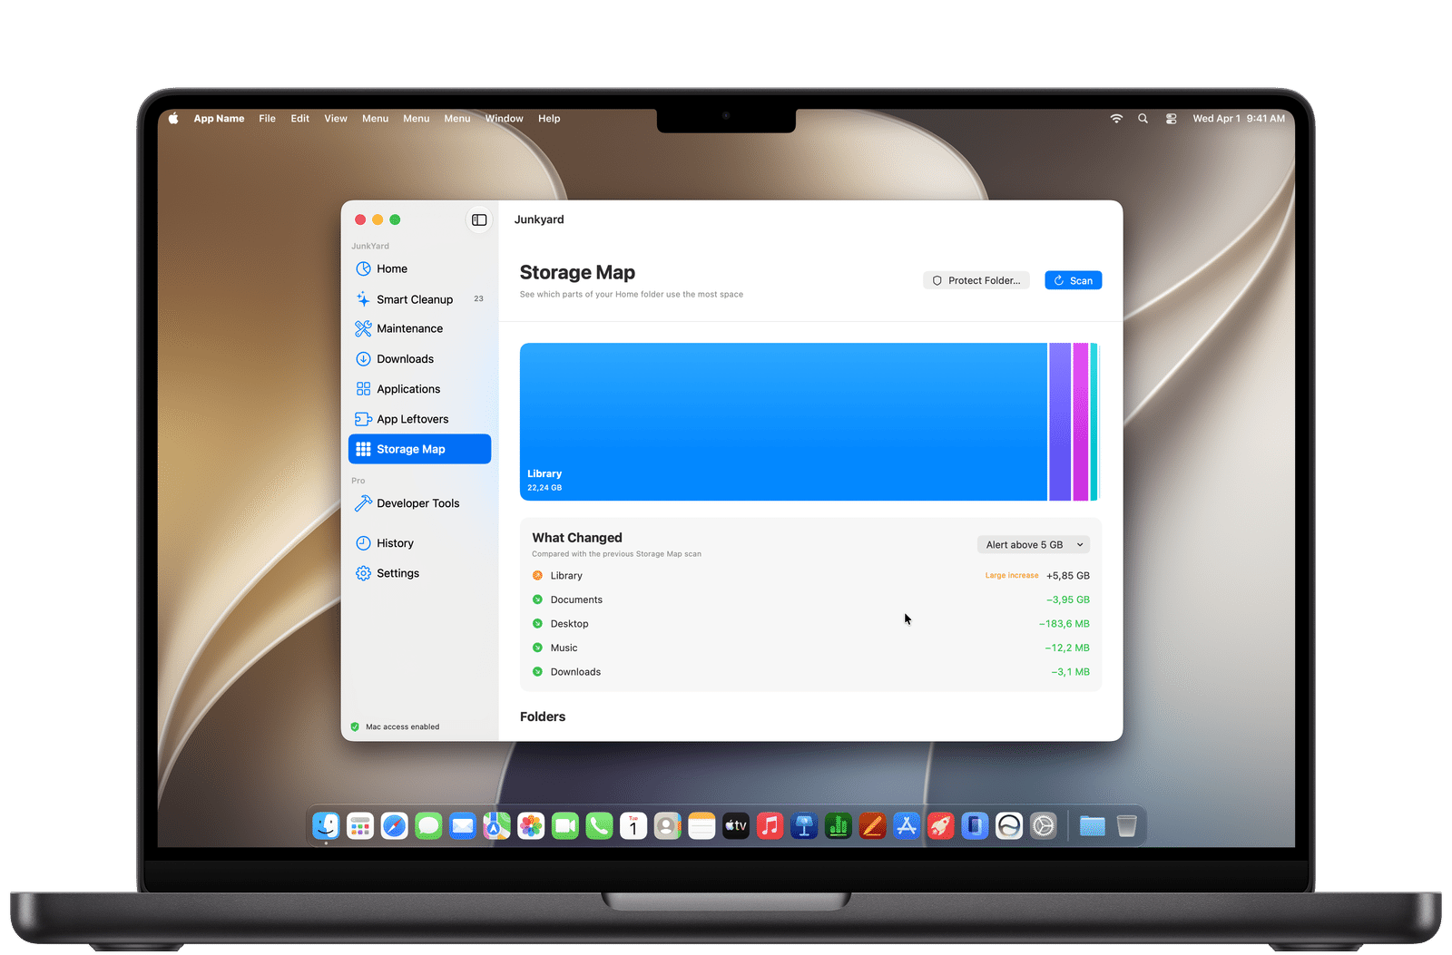1452x955 pixels.
Task: Launch Contacts from the Dock
Action: 668,825
